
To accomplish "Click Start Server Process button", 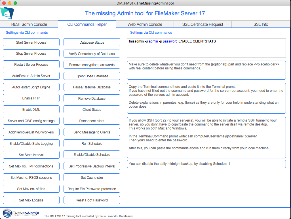I will point(31,42).
